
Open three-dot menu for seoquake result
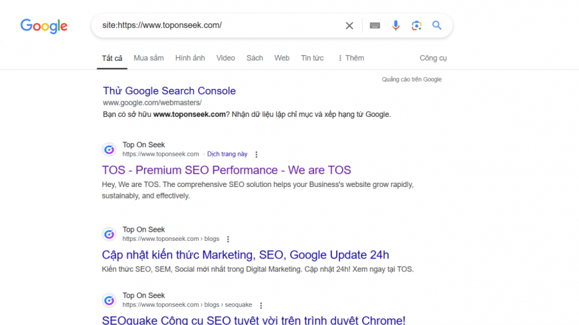[261, 306]
